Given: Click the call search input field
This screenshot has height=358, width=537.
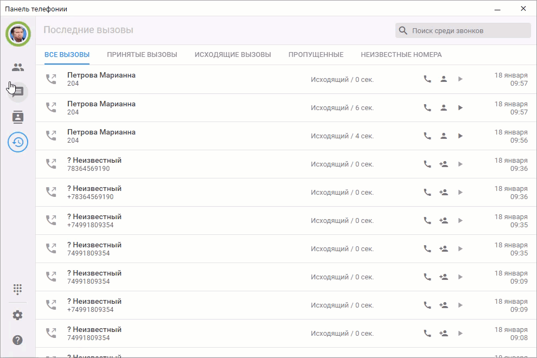Looking at the screenshot, I should pyautogui.click(x=469, y=31).
